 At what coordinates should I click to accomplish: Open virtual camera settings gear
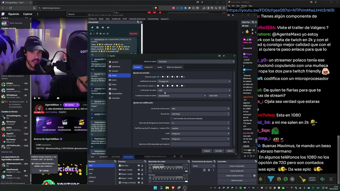pos(254,176)
